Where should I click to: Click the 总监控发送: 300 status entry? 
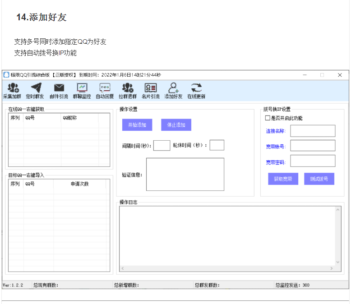coord(292,285)
